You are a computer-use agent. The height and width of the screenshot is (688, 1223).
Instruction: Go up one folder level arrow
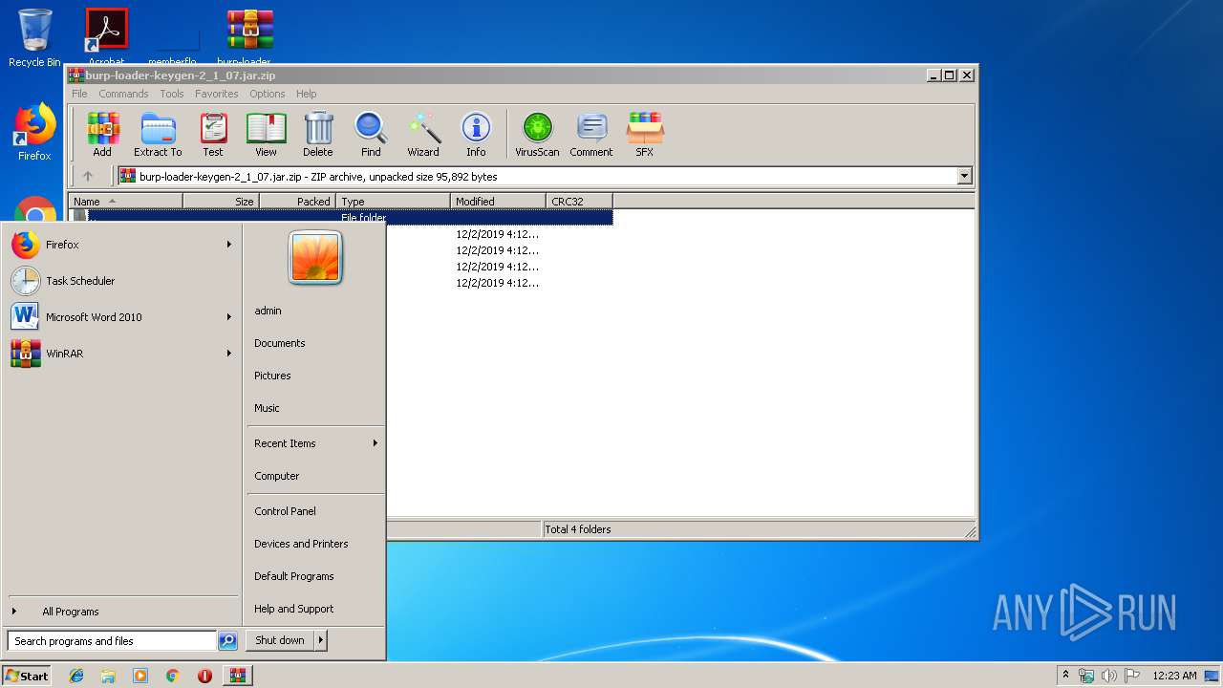point(88,176)
